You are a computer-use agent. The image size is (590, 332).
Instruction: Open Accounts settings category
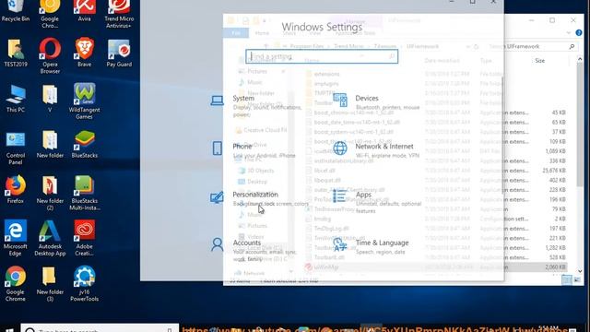[254, 250]
